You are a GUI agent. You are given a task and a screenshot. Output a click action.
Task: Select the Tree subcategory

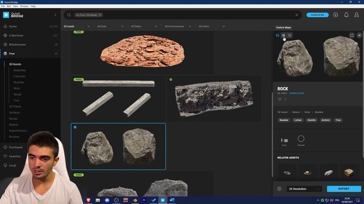point(16,100)
